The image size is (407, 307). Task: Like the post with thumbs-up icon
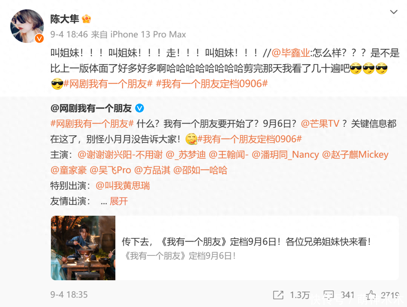tap(371, 295)
